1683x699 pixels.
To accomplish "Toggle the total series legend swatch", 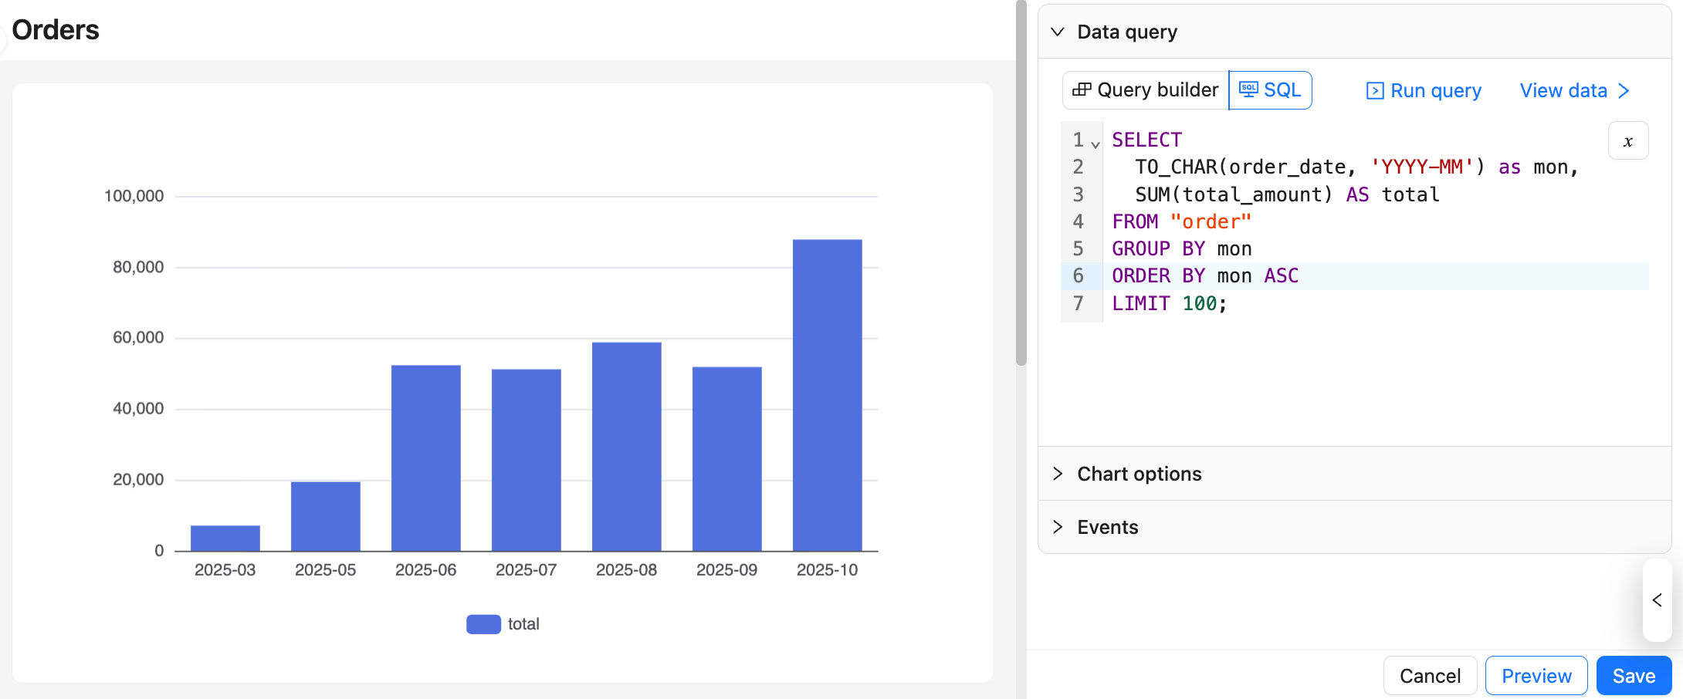I will pyautogui.click(x=483, y=624).
